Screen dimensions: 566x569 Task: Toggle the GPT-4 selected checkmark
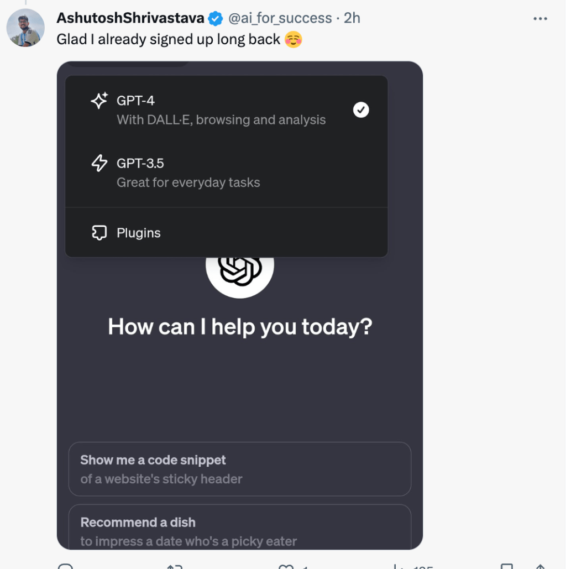[x=361, y=110]
